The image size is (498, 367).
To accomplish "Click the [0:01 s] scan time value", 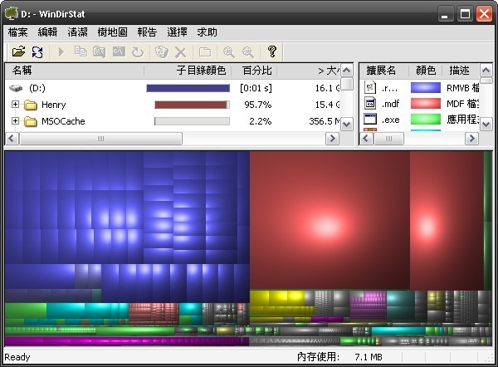I will point(256,88).
